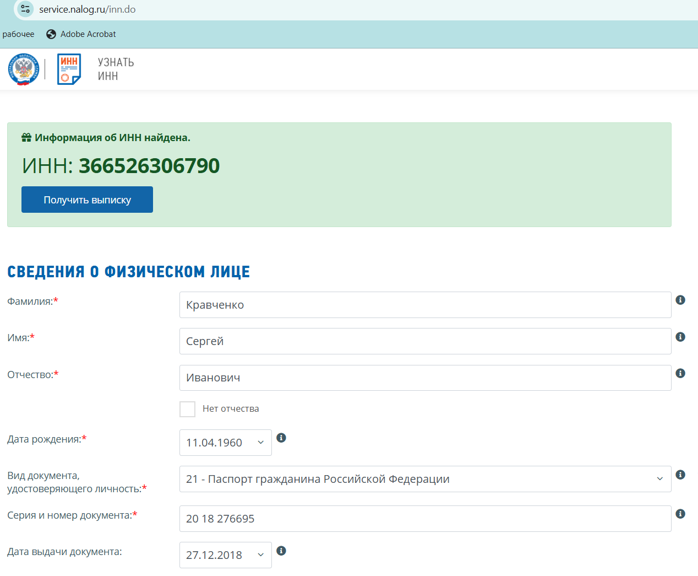This screenshot has height=576, width=698.
Task: Click info icon beside Серия и номер field
Action: tap(680, 514)
